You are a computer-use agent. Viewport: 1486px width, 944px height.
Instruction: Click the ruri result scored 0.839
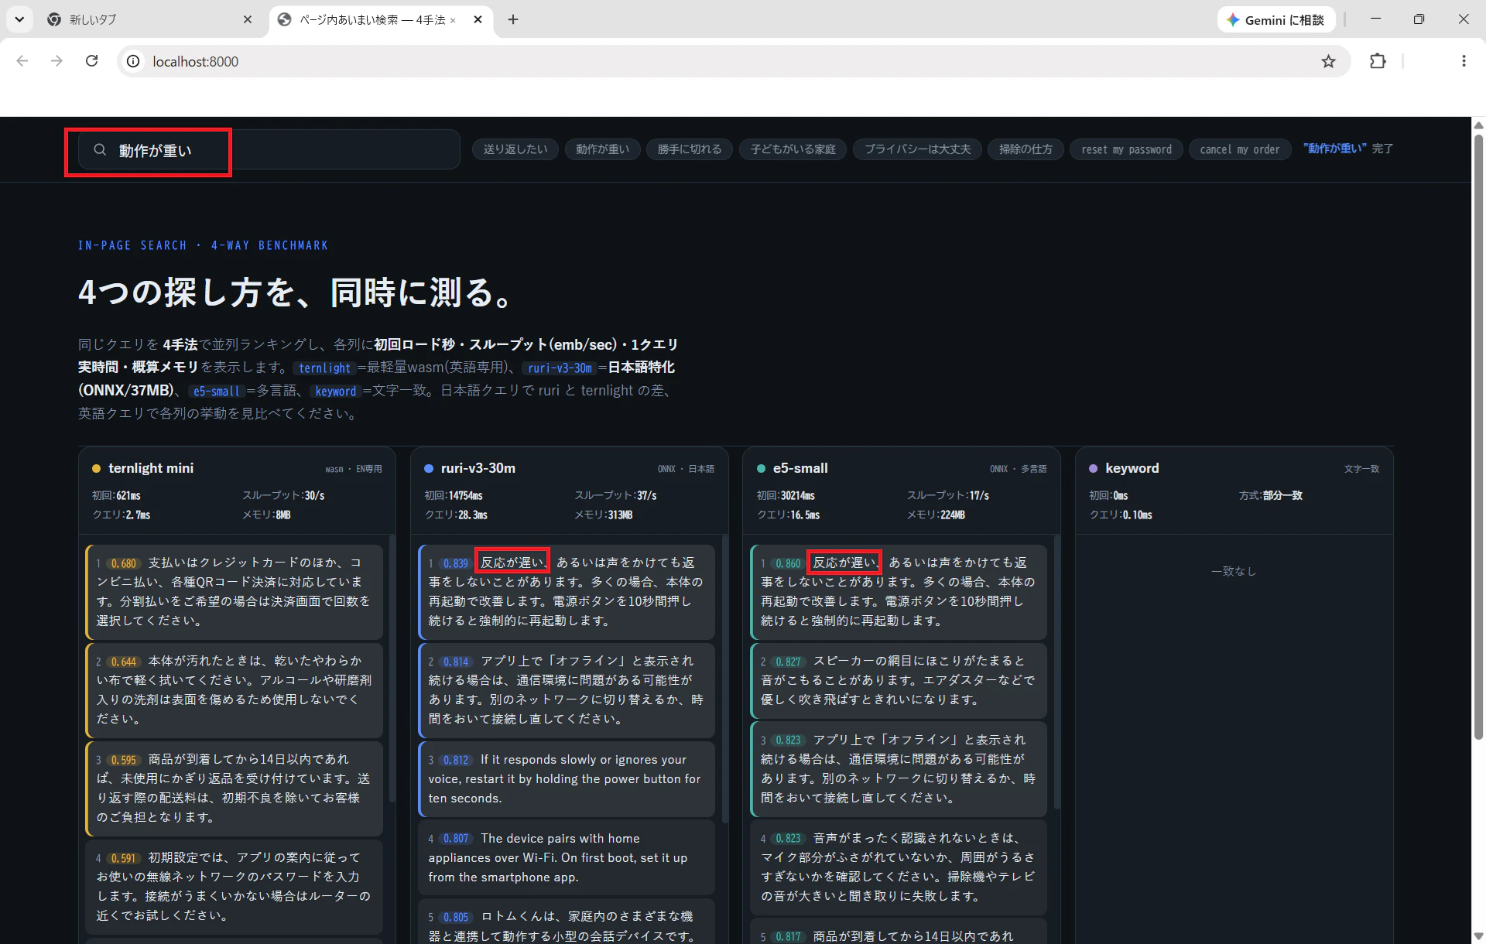pyautogui.click(x=567, y=592)
